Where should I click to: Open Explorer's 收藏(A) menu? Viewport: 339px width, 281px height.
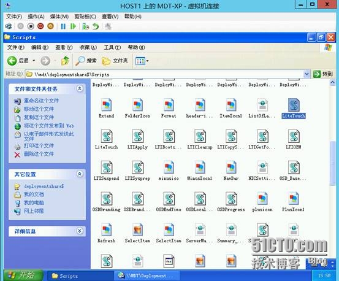pos(88,47)
